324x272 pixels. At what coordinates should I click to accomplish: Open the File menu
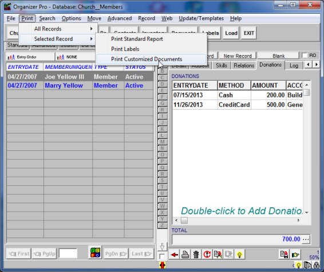11,18
